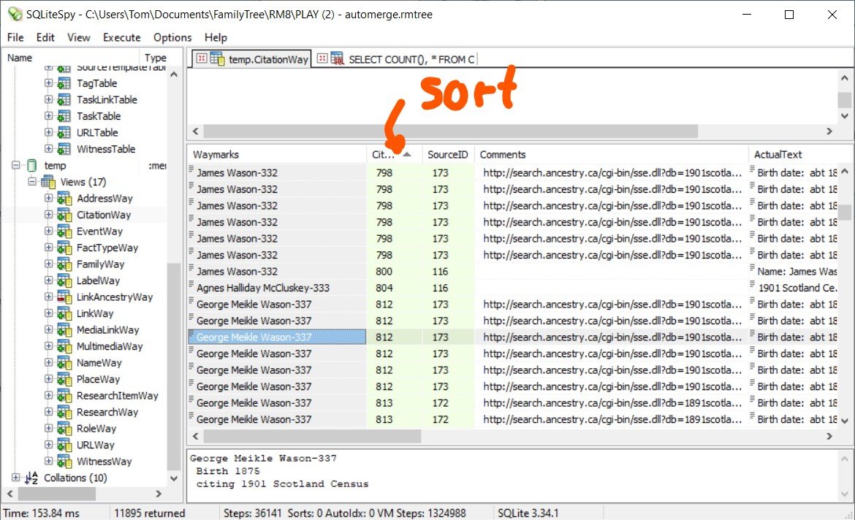The height and width of the screenshot is (520, 855).
Task: Click the WitnessTable table icon
Action: pos(64,149)
